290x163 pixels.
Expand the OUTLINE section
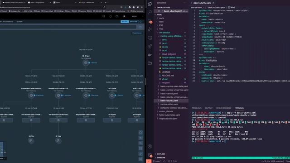coord(161,154)
